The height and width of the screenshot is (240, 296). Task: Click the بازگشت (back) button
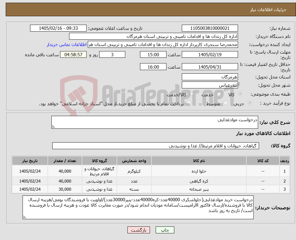tap(139, 230)
